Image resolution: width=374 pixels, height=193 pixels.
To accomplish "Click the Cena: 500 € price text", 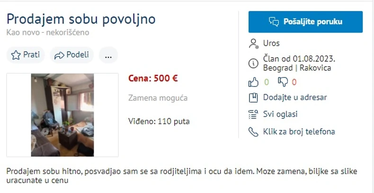I will point(153,78).
